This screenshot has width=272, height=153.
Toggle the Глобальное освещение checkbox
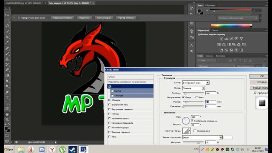pyautogui.click(x=192, y=121)
